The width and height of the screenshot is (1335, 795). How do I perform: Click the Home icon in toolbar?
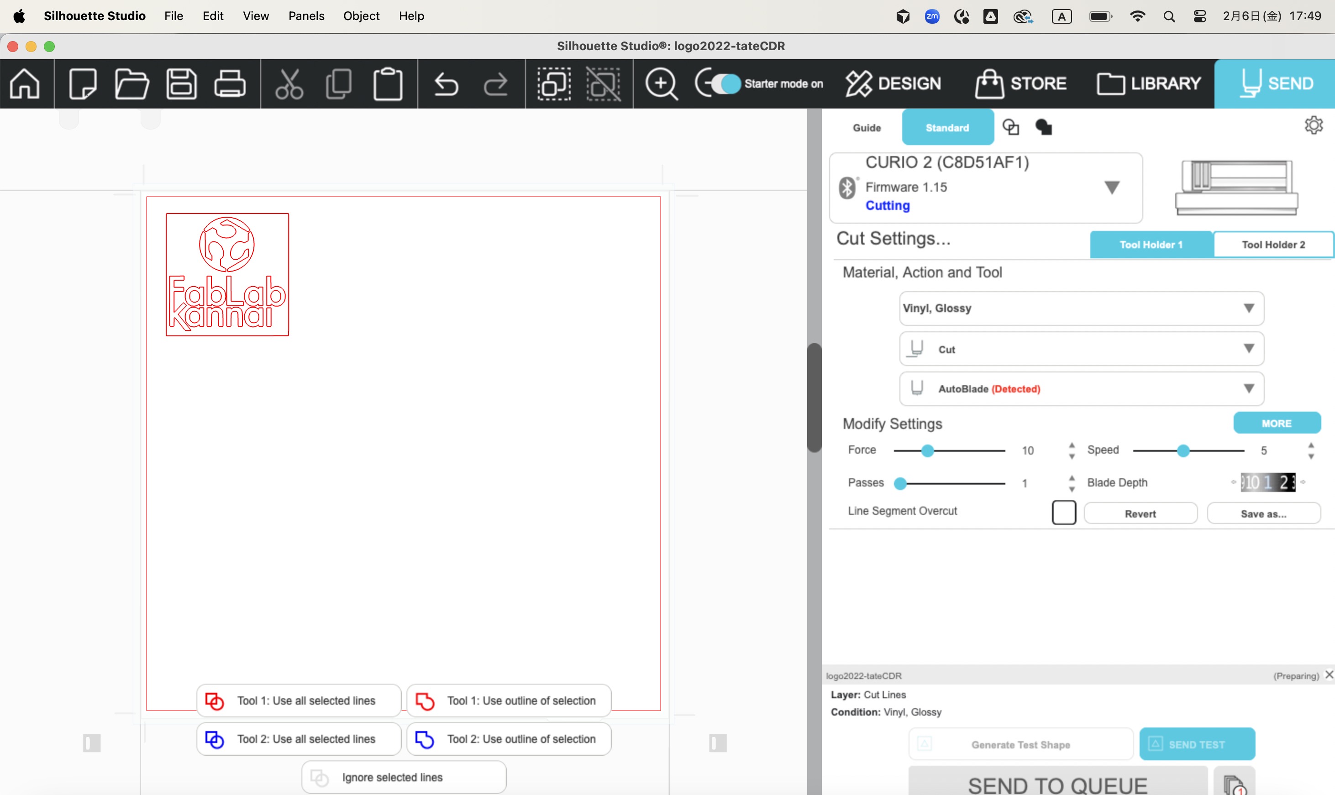25,84
